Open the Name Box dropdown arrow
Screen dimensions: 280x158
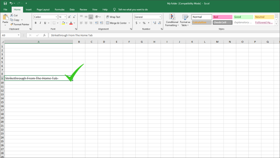coord(18,35)
